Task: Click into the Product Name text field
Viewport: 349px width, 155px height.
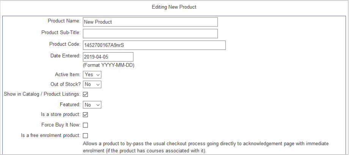Action: (x=150, y=22)
